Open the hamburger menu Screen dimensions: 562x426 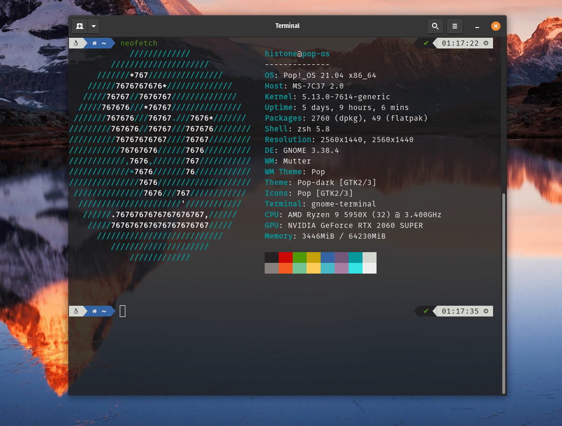pos(455,26)
